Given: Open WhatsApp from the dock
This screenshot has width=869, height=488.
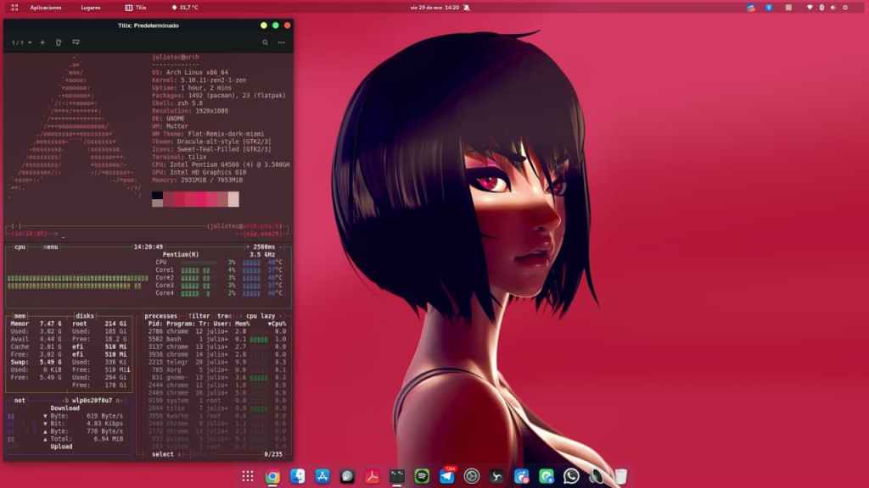Looking at the screenshot, I should (571, 477).
